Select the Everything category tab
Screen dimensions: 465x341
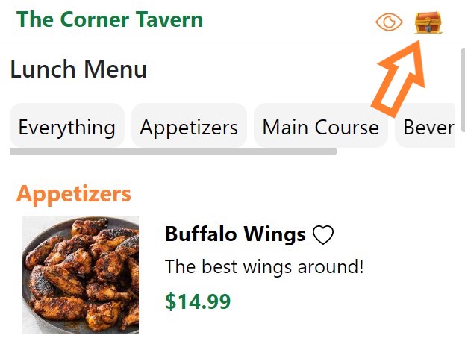pos(67,127)
